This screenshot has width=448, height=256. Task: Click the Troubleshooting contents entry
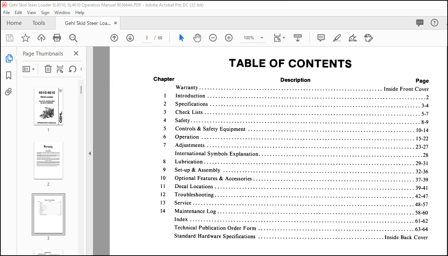pos(194,195)
